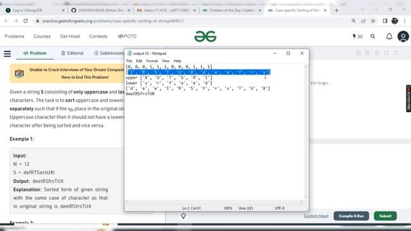This screenshot has height=231, width=411.
Task: Close the Log in MongoDB tab
Action: pos(63,10)
